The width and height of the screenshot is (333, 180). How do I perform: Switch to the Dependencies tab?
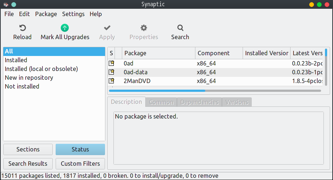pos(199,102)
